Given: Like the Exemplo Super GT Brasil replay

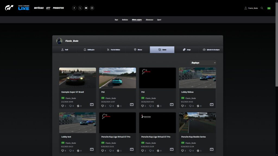Looking at the screenshot, I should pyautogui.click(x=62, y=106).
